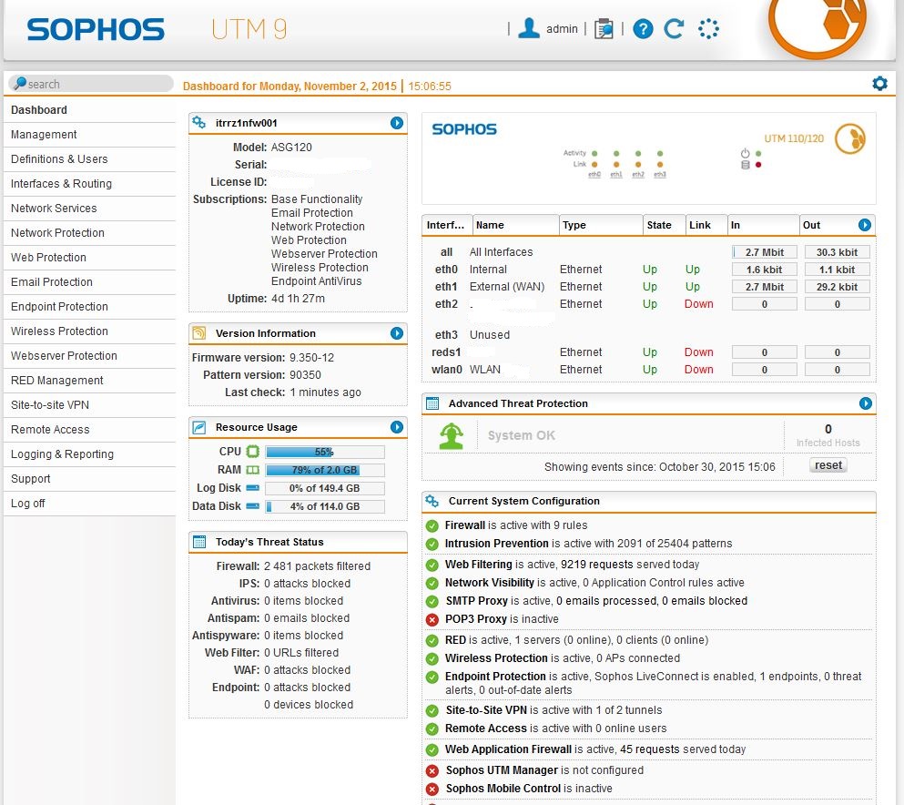Open the Dashboard menu item
This screenshot has height=805, width=904.
89,109
